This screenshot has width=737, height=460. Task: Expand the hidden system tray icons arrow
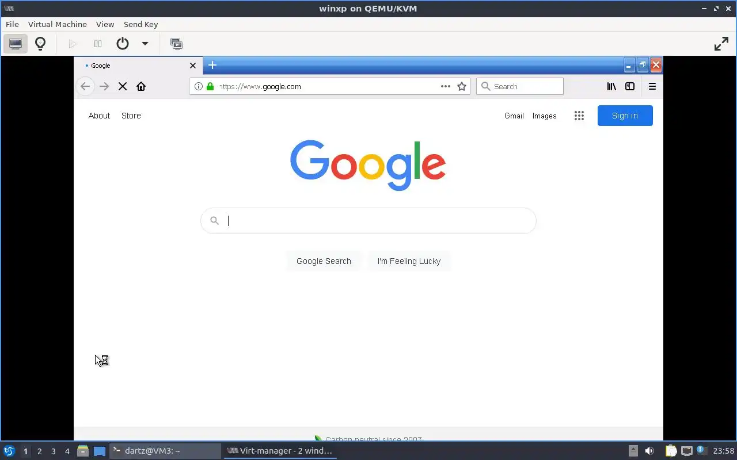coord(633,451)
